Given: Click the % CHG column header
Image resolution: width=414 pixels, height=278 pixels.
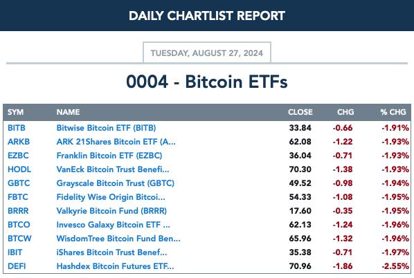Looking at the screenshot, I should pyautogui.click(x=393, y=112).
